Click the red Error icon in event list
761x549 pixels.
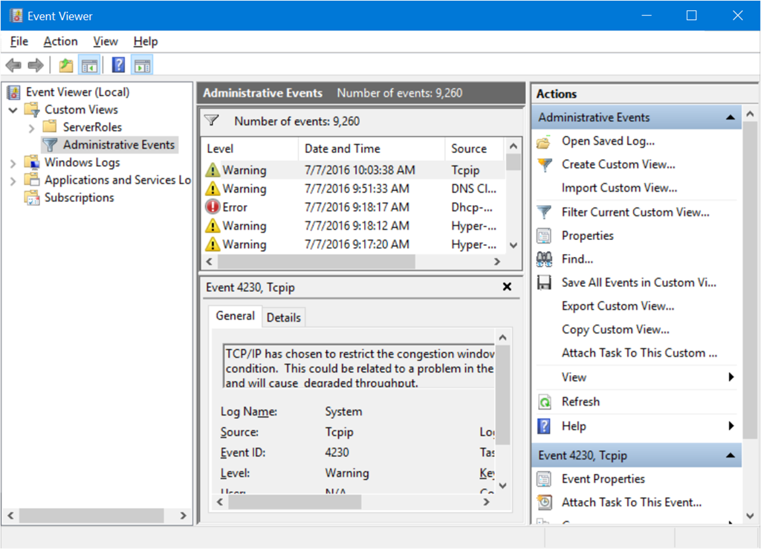click(x=213, y=207)
